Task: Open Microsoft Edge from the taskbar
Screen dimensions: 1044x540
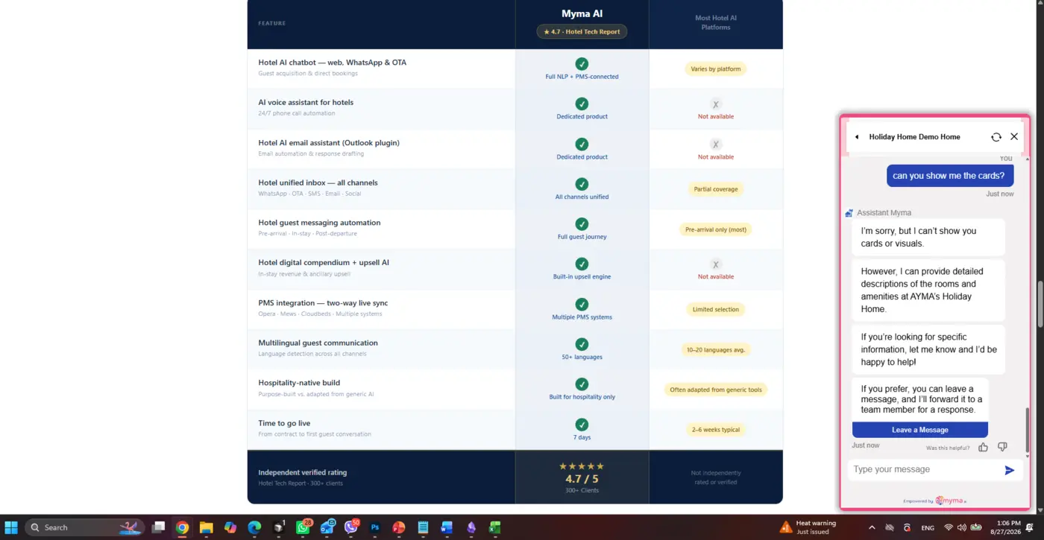Action: point(254,527)
